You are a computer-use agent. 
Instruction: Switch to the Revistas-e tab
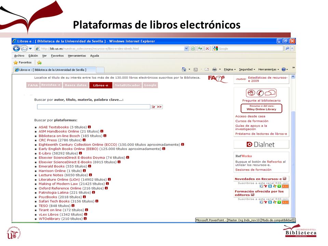coord(51,85)
